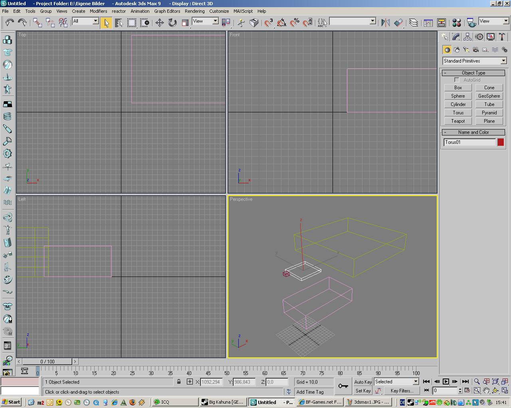Open the Rendering menu

click(194, 11)
